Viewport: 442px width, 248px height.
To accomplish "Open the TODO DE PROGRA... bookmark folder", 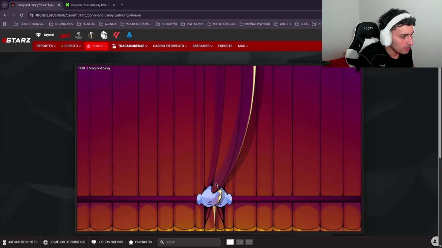I will click(x=29, y=24).
